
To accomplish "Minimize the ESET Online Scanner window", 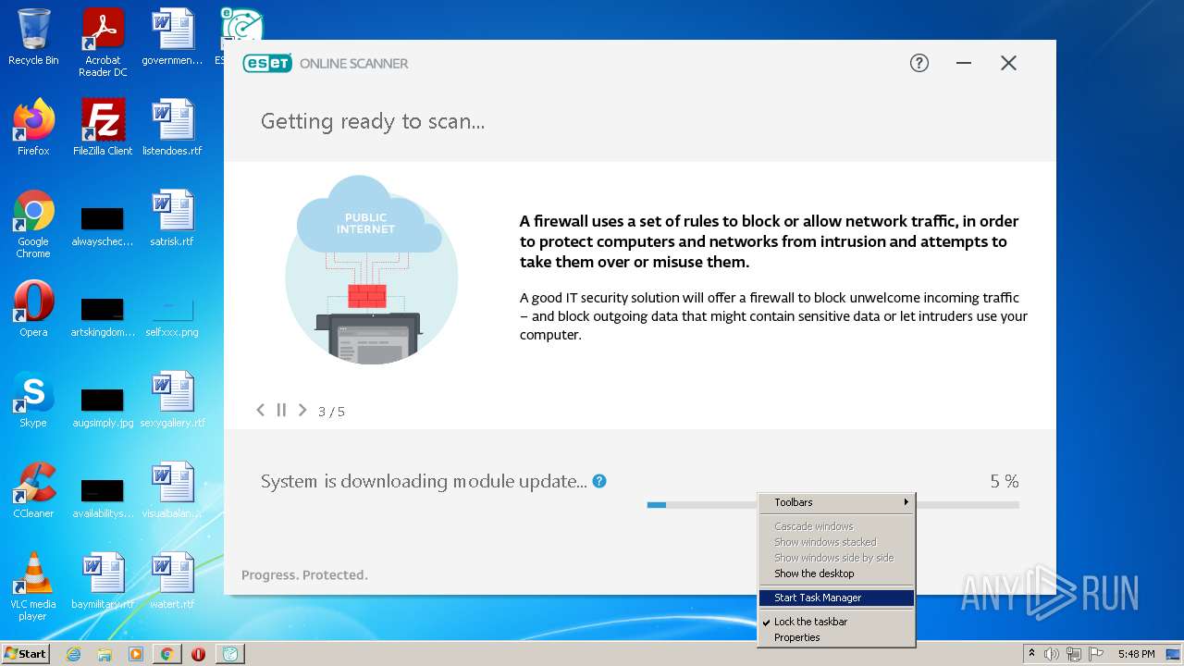I will pyautogui.click(x=964, y=63).
